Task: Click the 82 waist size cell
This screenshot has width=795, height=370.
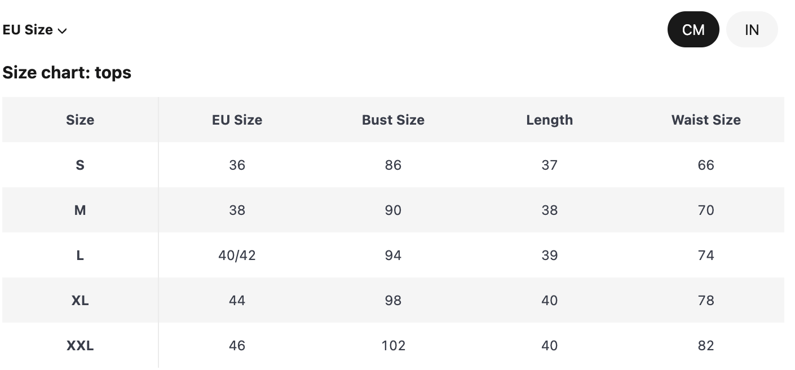Action: tap(706, 346)
